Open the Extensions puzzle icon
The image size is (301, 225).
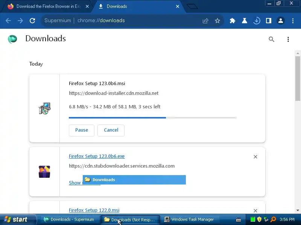(232, 21)
